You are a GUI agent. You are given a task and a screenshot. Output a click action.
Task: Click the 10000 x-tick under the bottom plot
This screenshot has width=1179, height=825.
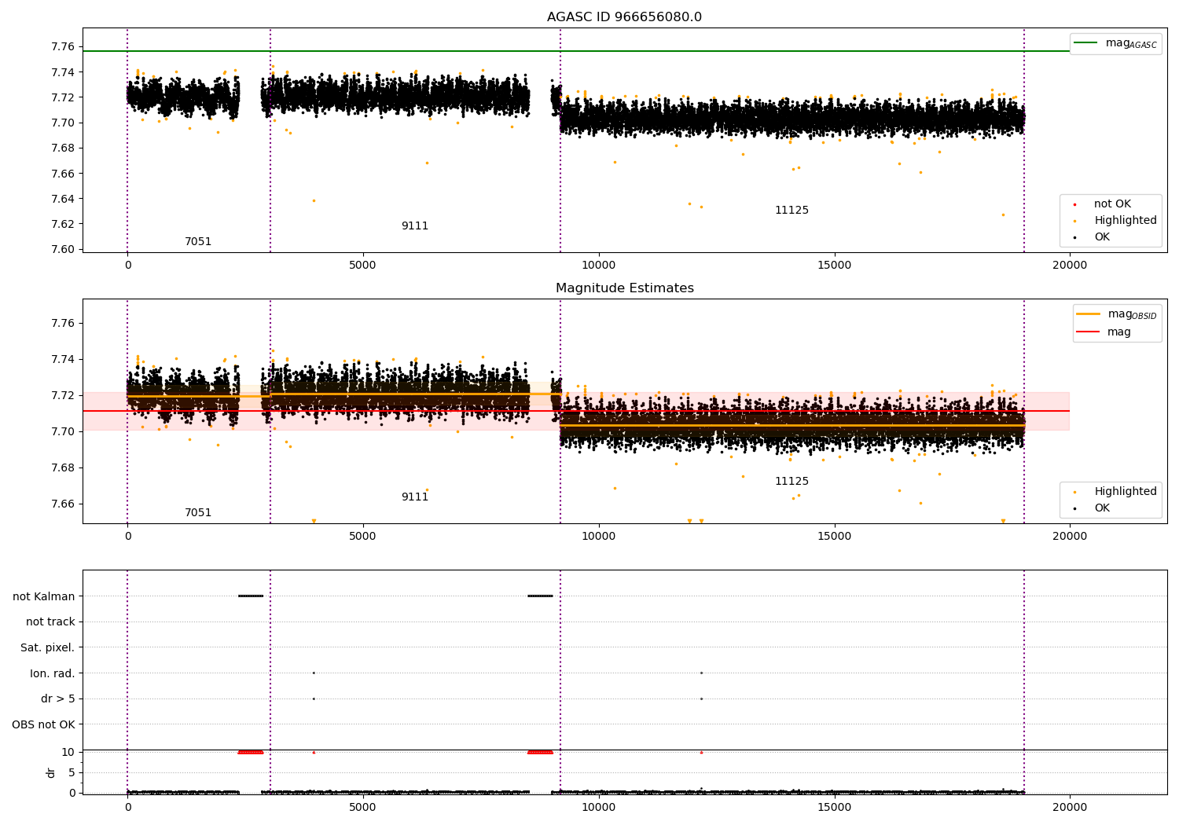pos(599,807)
